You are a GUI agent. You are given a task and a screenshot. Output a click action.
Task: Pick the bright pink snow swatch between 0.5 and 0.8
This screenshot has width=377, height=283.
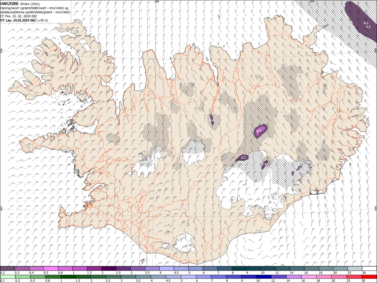point(51,269)
